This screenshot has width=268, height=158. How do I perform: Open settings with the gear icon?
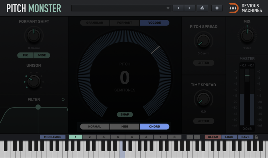pyautogui.click(x=217, y=8)
